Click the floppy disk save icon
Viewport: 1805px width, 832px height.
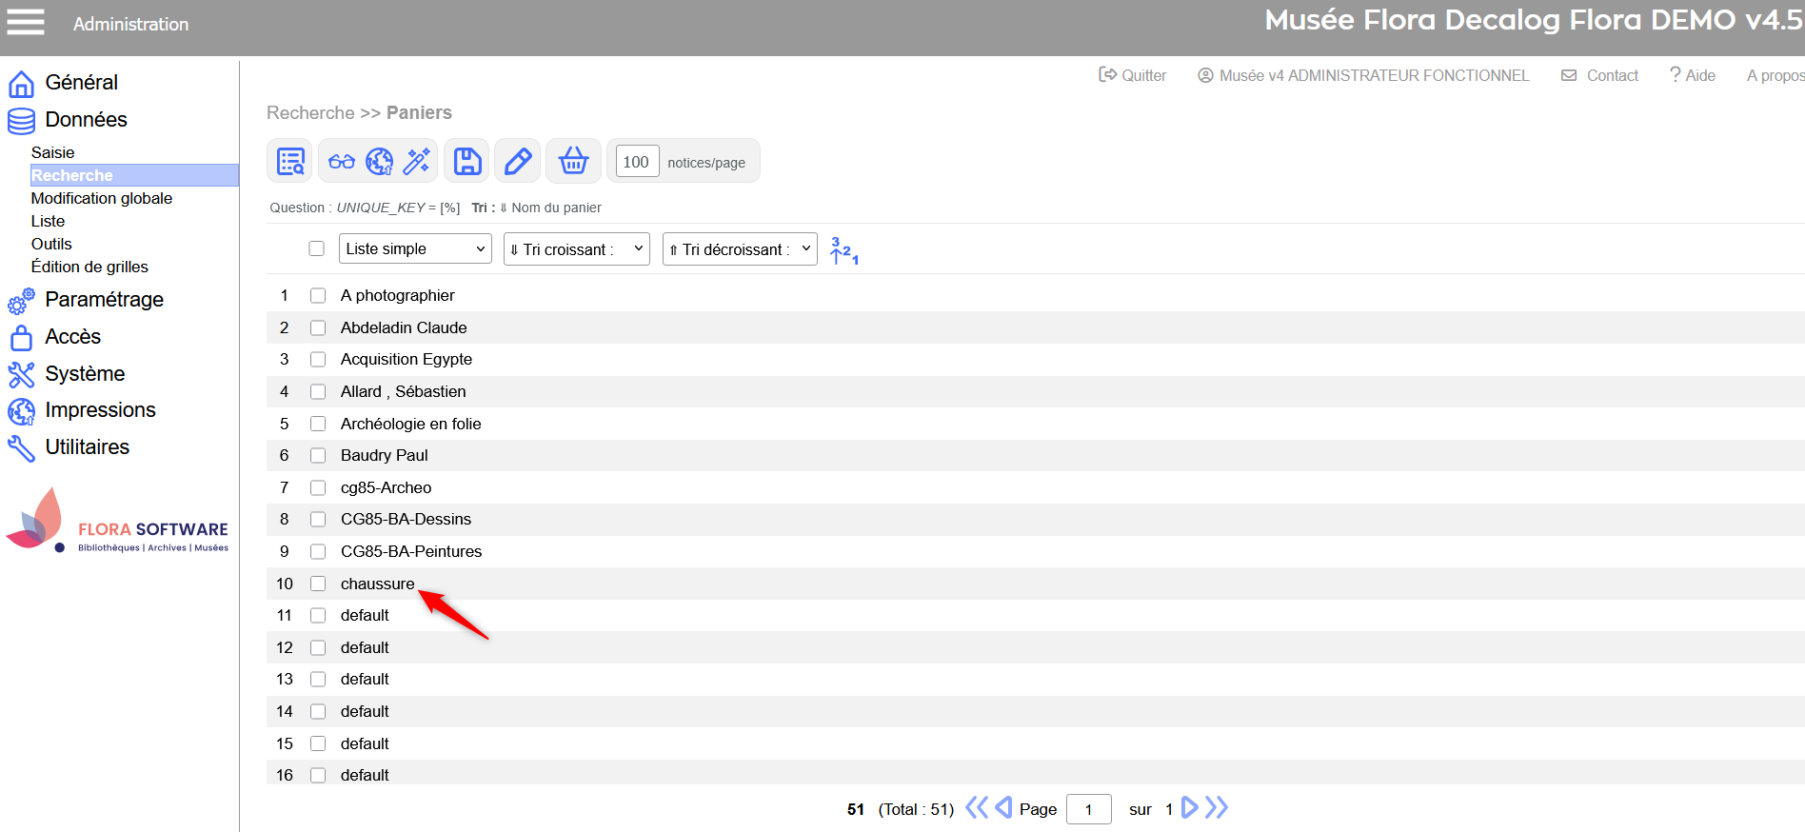[467, 161]
